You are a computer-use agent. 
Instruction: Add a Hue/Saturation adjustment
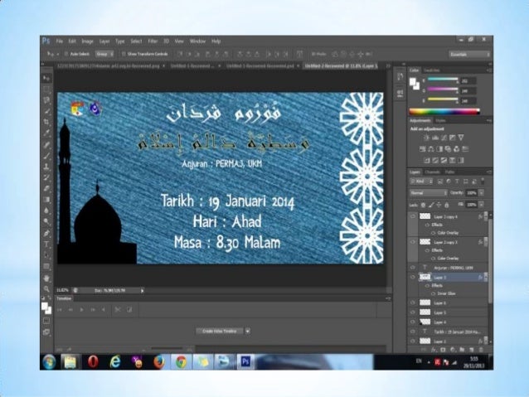point(422,148)
